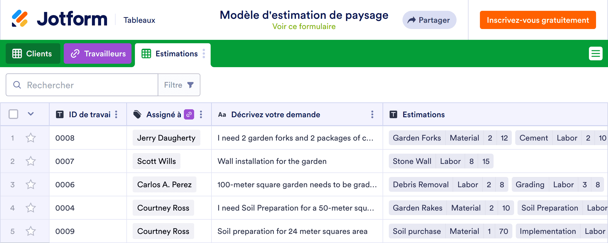Click the search magnifier icon
Screen dimensions: 608x243
click(x=17, y=85)
